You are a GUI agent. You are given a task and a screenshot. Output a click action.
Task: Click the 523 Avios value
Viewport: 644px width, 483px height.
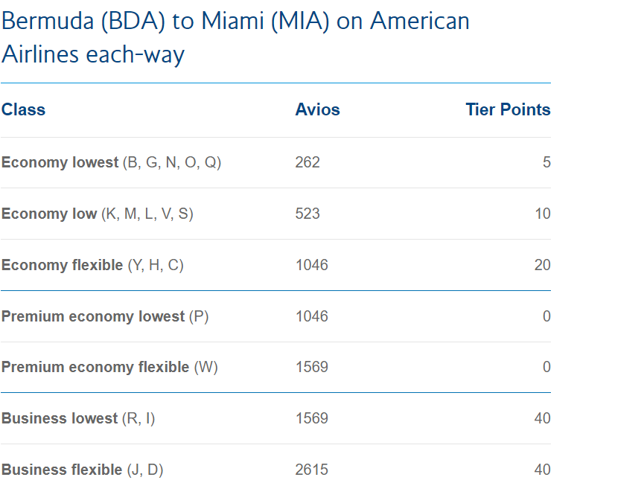(307, 214)
